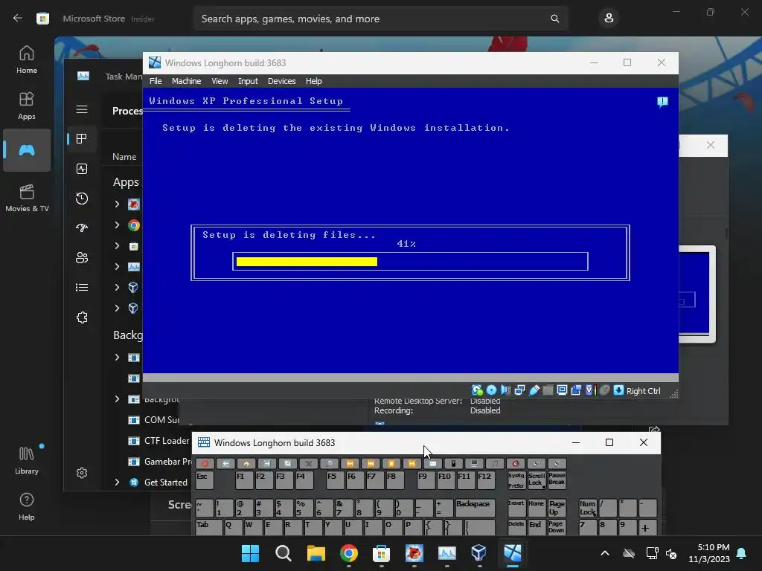Open the View menu in VirtualBox

[220, 81]
